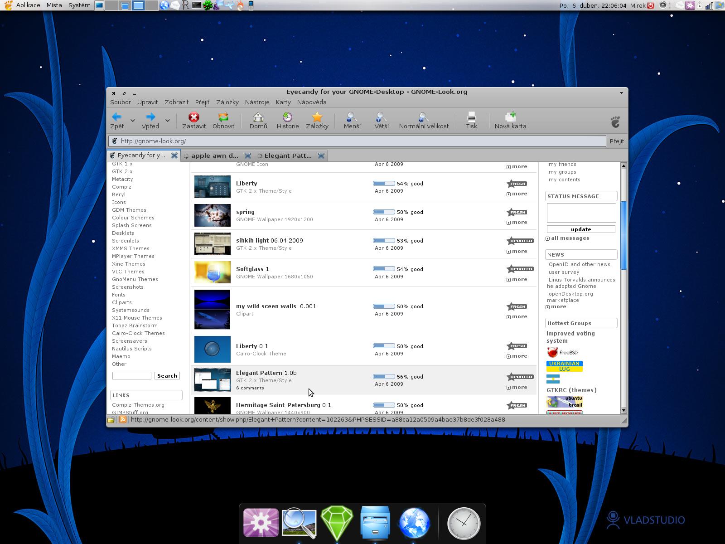Reload page with Obnovit

tap(223, 121)
